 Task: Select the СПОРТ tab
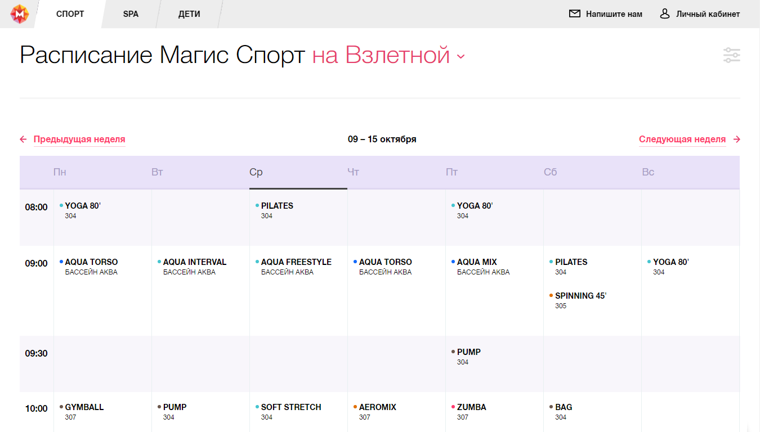[x=70, y=14]
